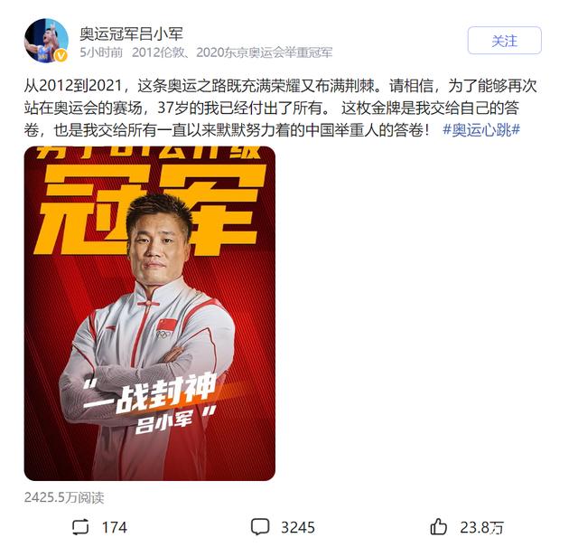
Task: Open the 奥运冠军吕小军 username link
Action: pos(132,33)
